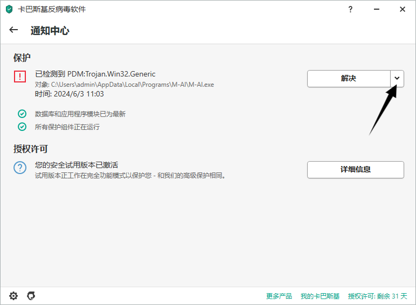Viewport: 416px width, 305px height.
Task: Click green check beside 数据库和应用程序模块已为最新
Action: coord(22,114)
